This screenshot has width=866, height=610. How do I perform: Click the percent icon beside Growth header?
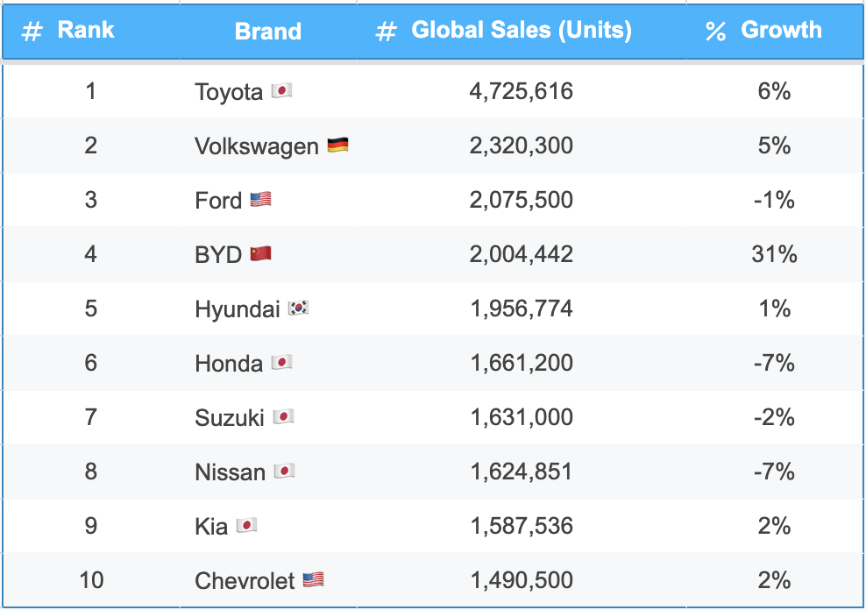[715, 32]
